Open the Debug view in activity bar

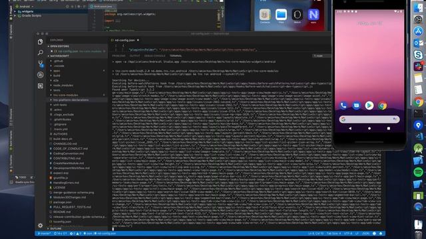[40, 75]
